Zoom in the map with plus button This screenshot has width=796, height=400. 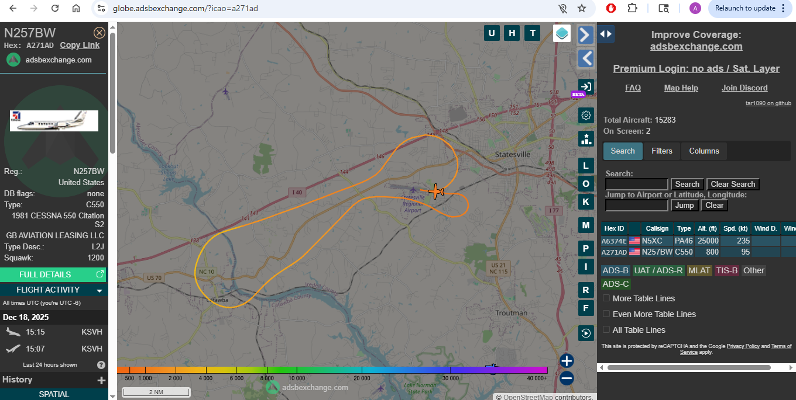coord(567,361)
